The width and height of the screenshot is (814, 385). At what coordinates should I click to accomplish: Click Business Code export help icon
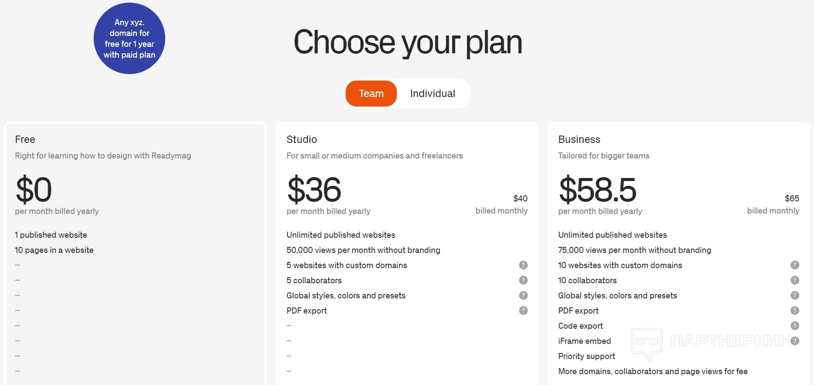[794, 326]
